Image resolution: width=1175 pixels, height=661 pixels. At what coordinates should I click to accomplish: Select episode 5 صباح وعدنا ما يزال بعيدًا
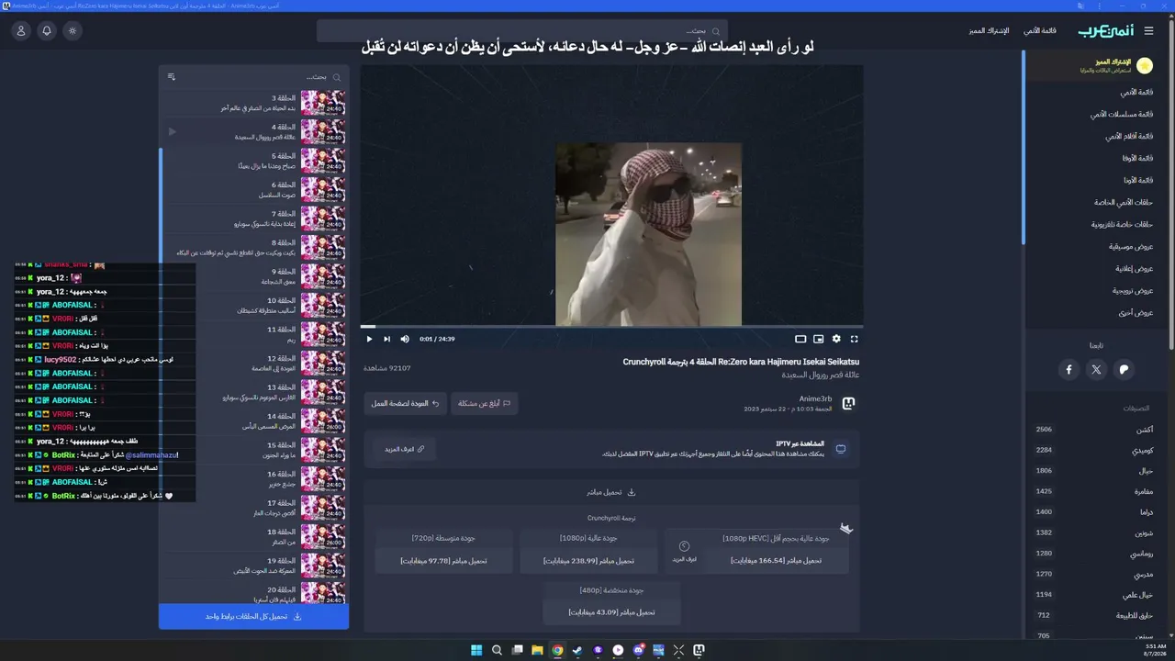coord(254,161)
